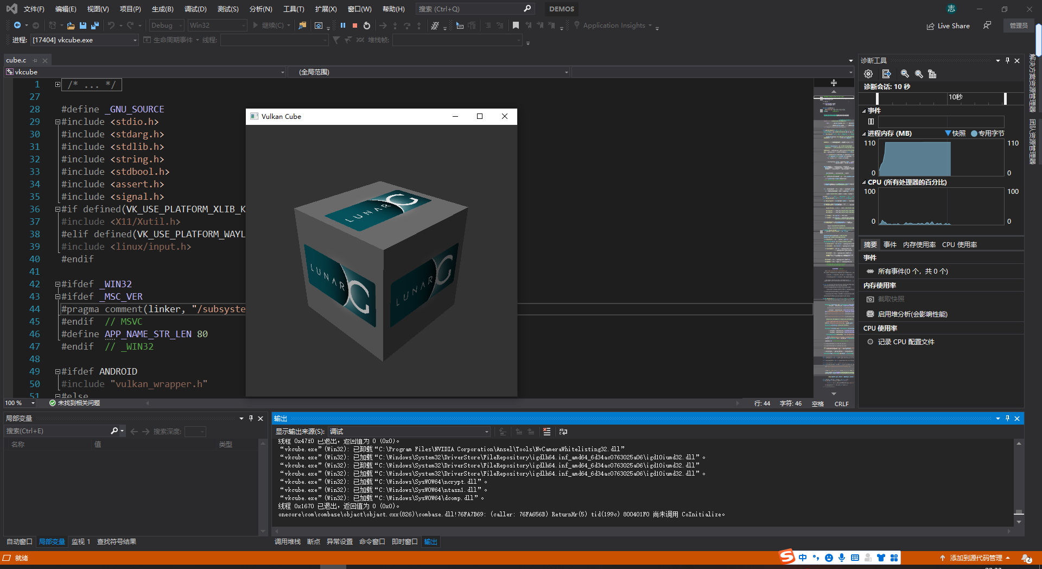Open the diagnostic tools settings gear
The height and width of the screenshot is (569, 1042).
pyautogui.click(x=868, y=74)
